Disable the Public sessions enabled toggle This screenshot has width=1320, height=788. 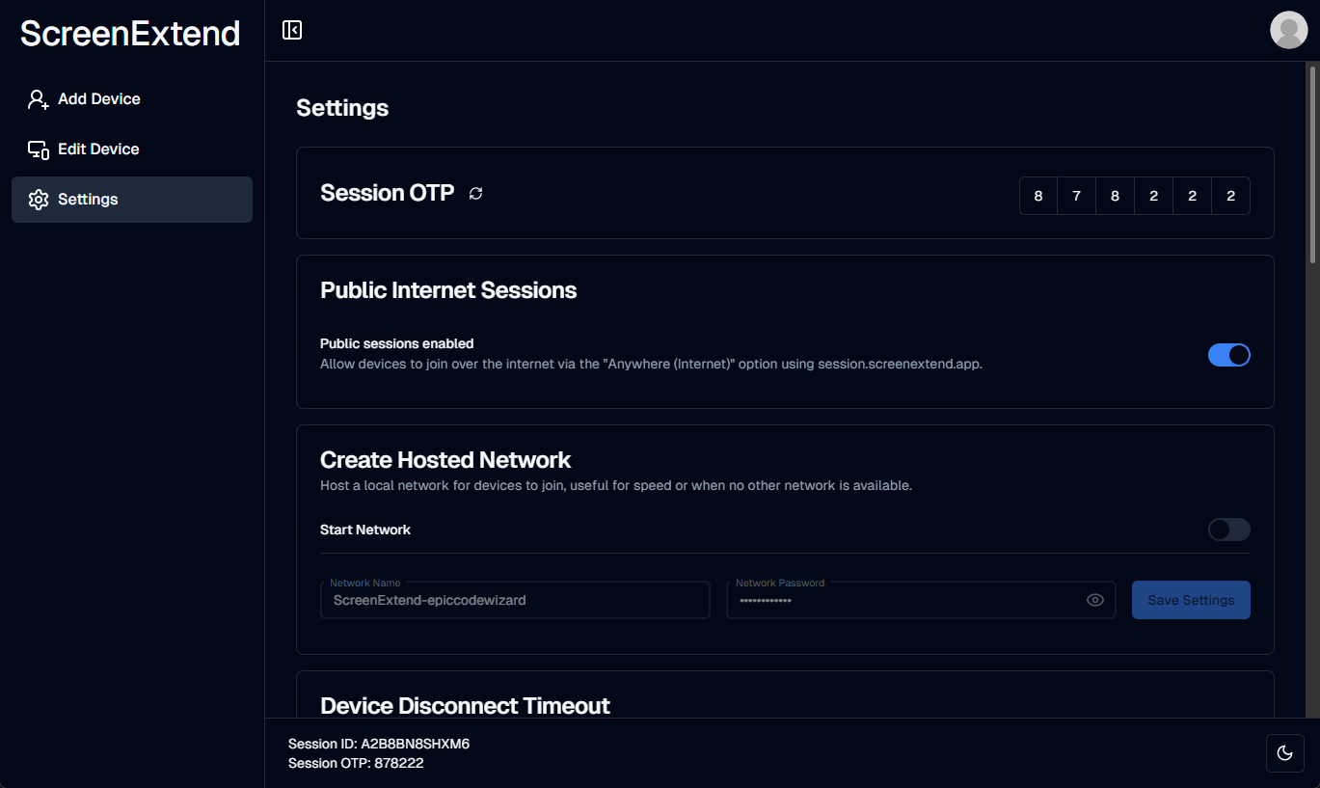[x=1228, y=355]
